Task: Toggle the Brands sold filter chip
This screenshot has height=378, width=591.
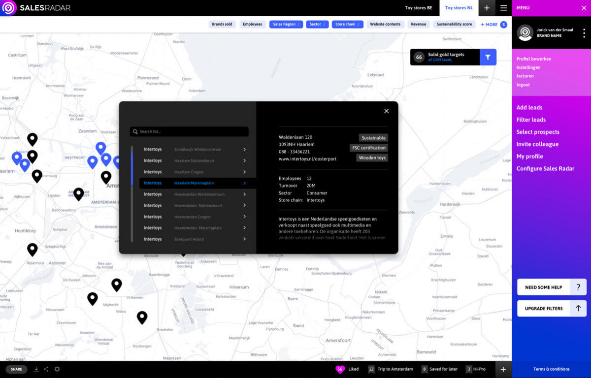Action: pos(222,24)
